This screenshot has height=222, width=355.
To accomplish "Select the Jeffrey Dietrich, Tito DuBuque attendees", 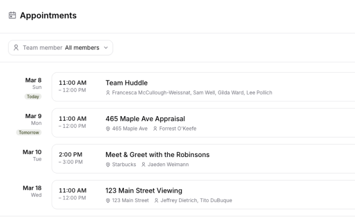I will [x=196, y=201].
